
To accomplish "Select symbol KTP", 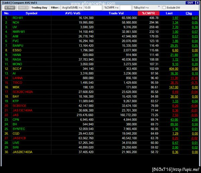I will pos(15,101).
